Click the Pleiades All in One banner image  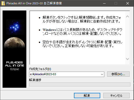pos(14,49)
